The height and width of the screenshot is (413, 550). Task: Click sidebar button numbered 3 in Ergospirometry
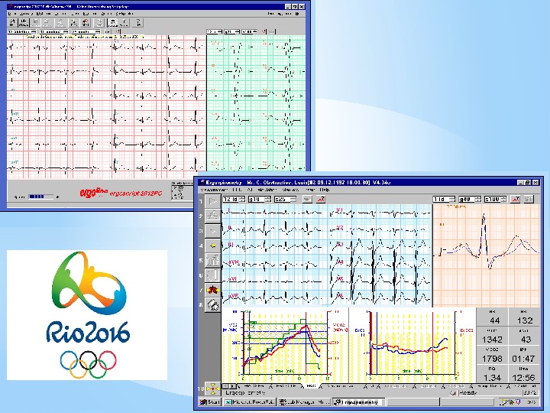(x=213, y=231)
